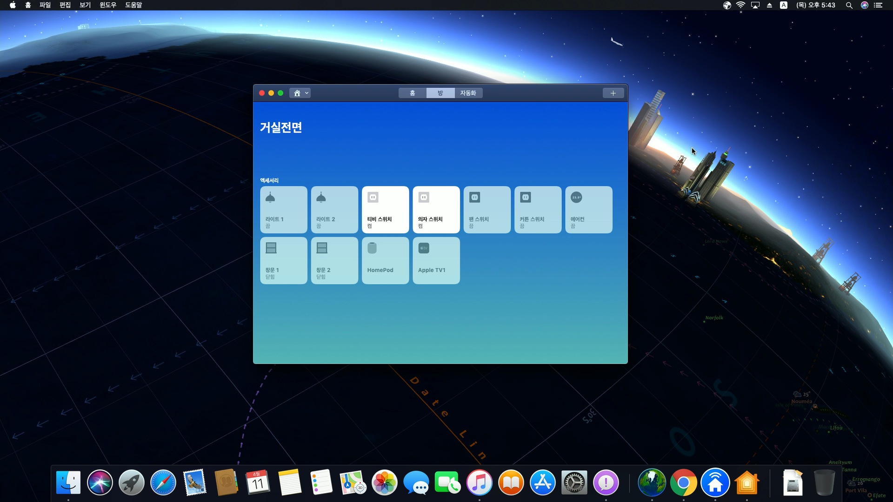The width and height of the screenshot is (893, 502).
Task: Switch to the 홈 tab
Action: tap(412, 93)
